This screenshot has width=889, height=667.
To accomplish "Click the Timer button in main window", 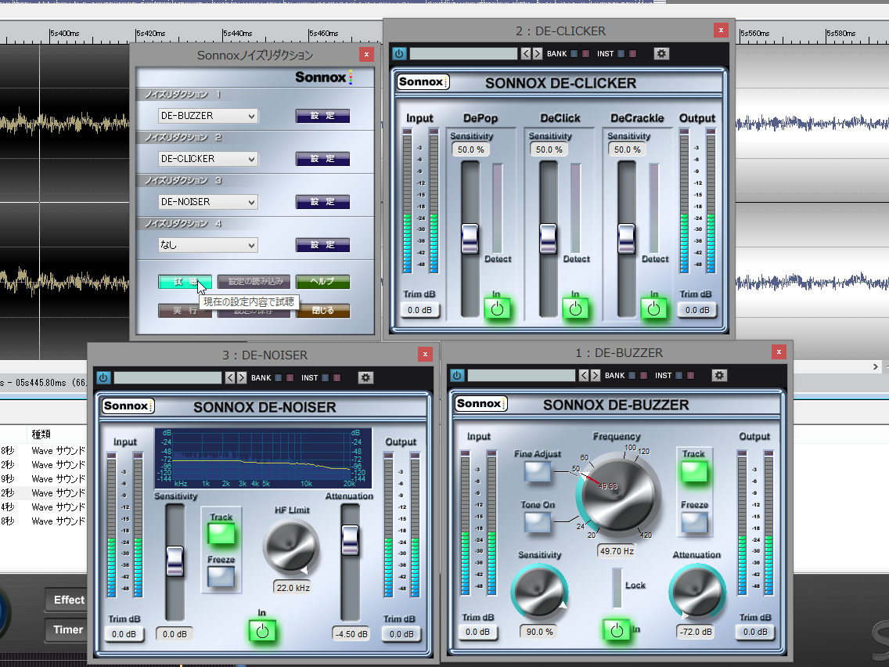I will click(68, 629).
